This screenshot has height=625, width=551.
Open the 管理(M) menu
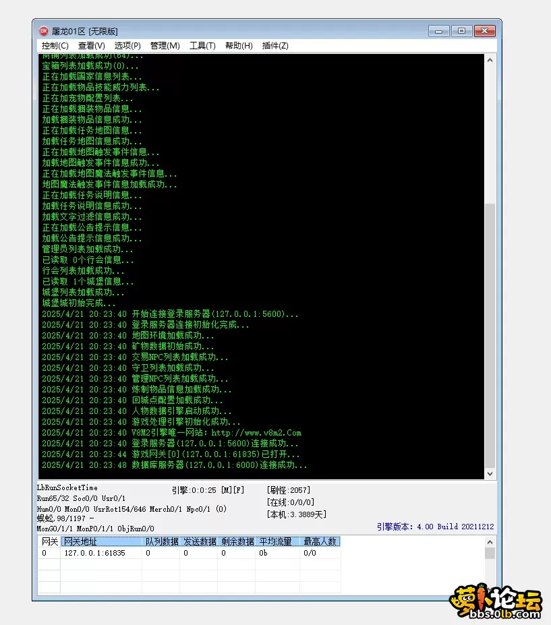[165, 46]
